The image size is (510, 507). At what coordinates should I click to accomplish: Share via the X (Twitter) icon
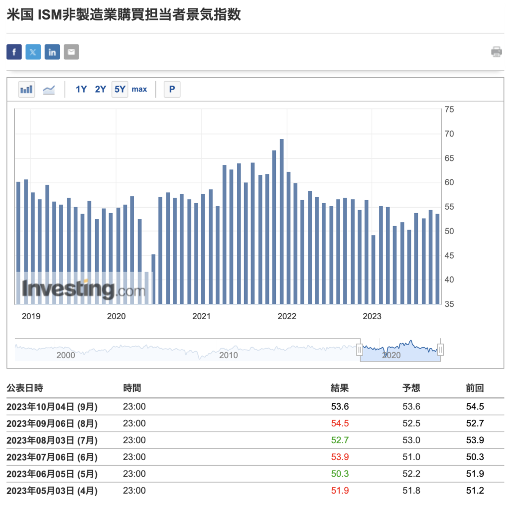[x=33, y=52]
